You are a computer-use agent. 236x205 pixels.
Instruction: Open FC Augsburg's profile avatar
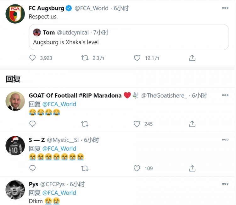point(15,14)
